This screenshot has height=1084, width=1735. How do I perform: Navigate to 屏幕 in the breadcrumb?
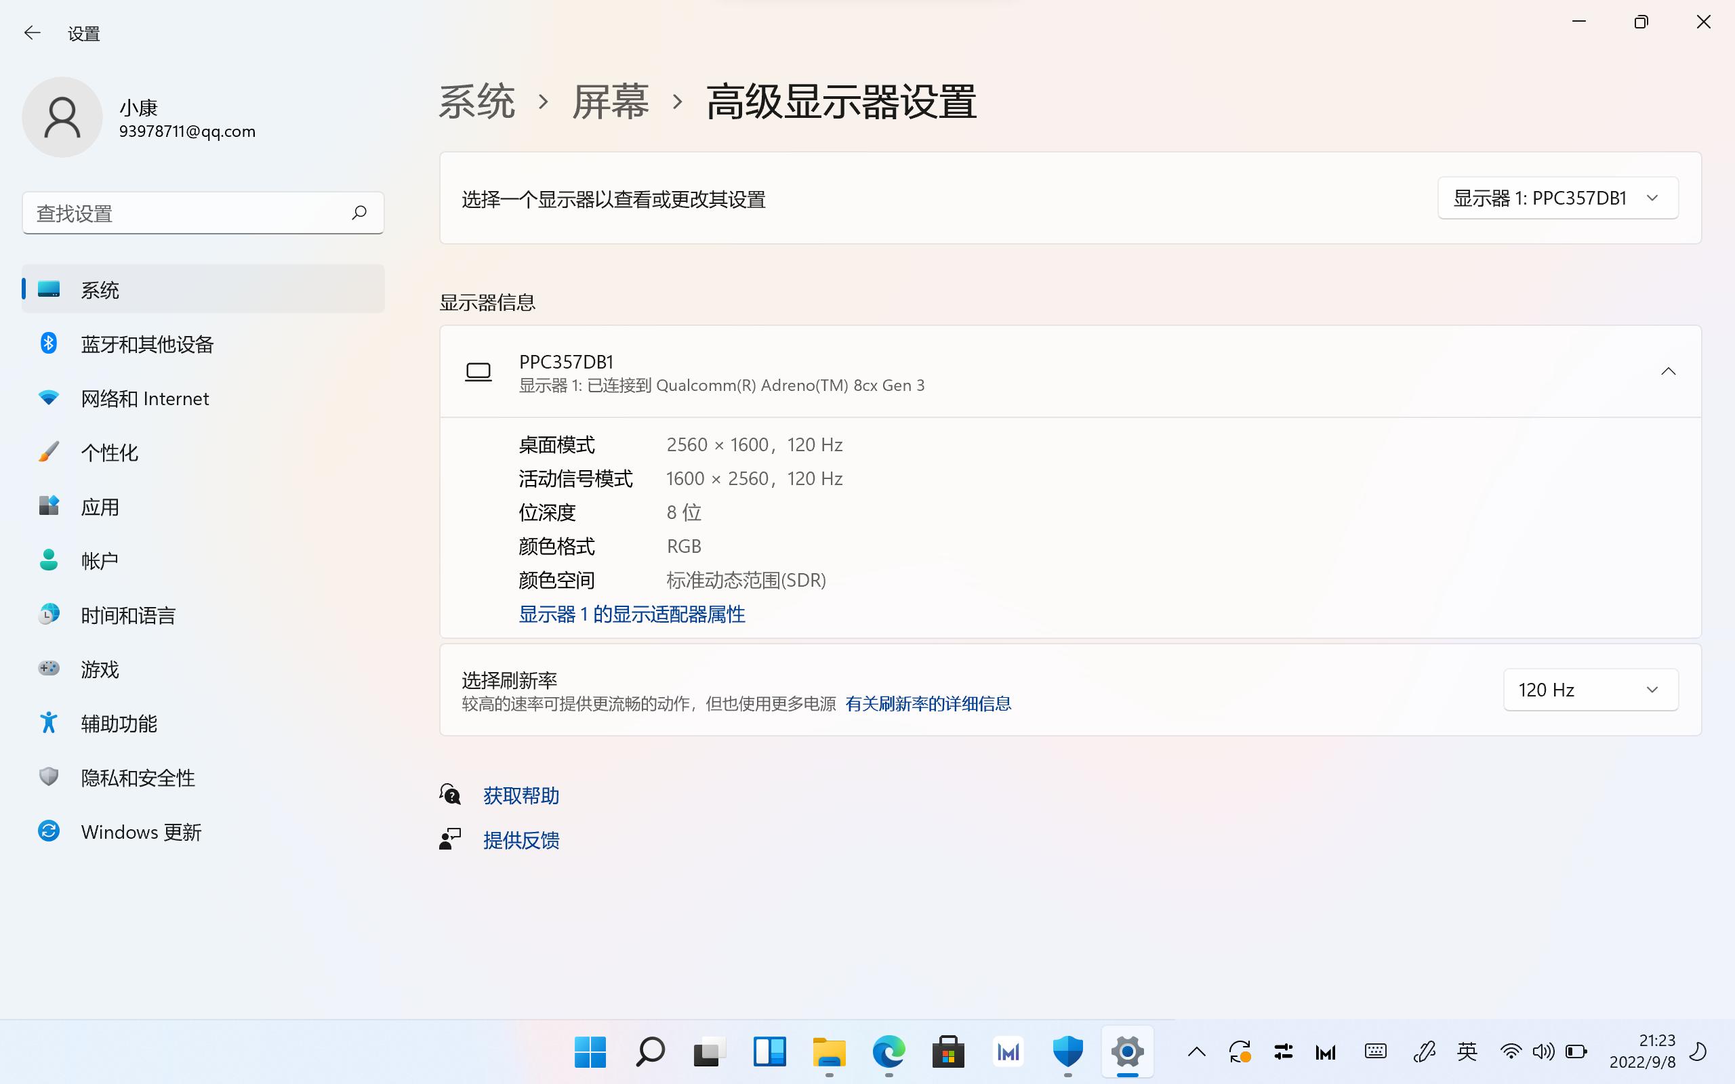click(x=610, y=102)
